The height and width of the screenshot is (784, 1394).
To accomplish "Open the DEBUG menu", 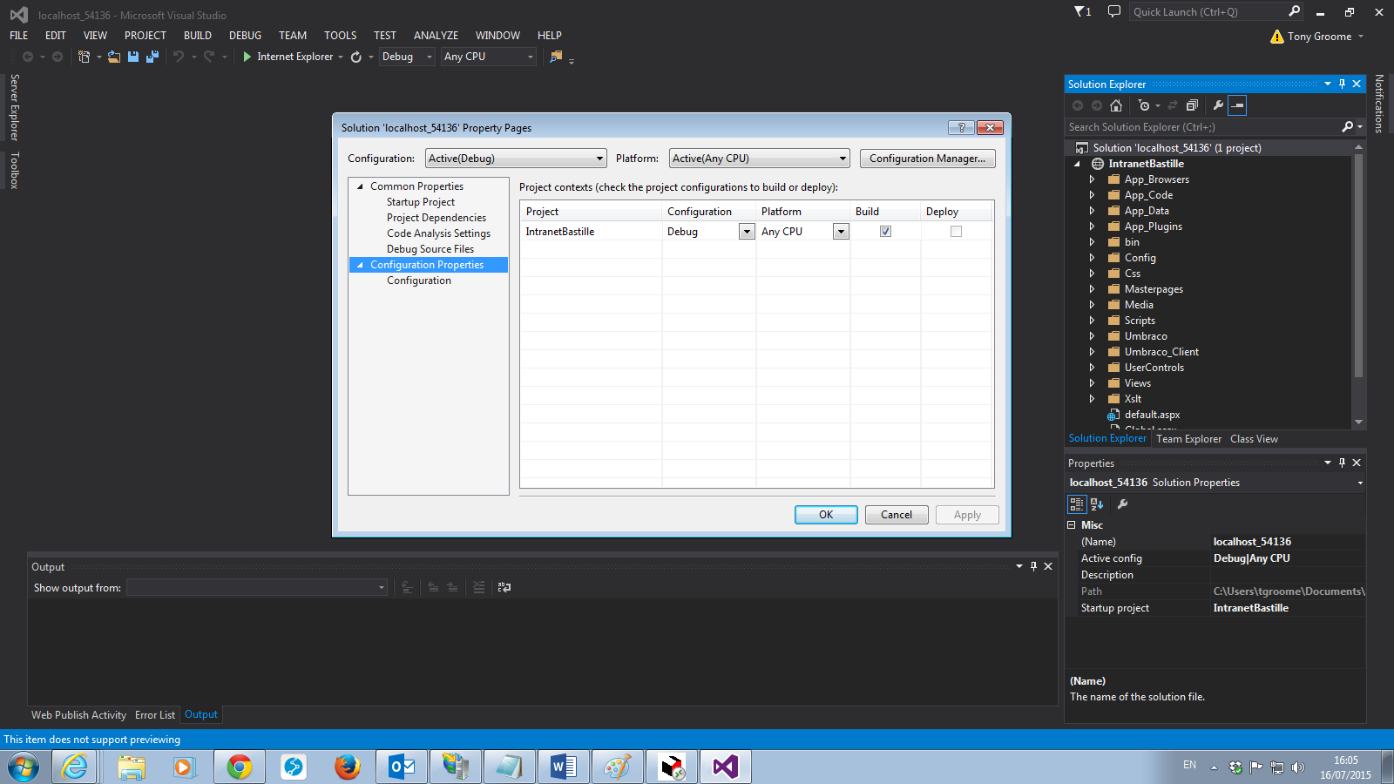I will [245, 36].
